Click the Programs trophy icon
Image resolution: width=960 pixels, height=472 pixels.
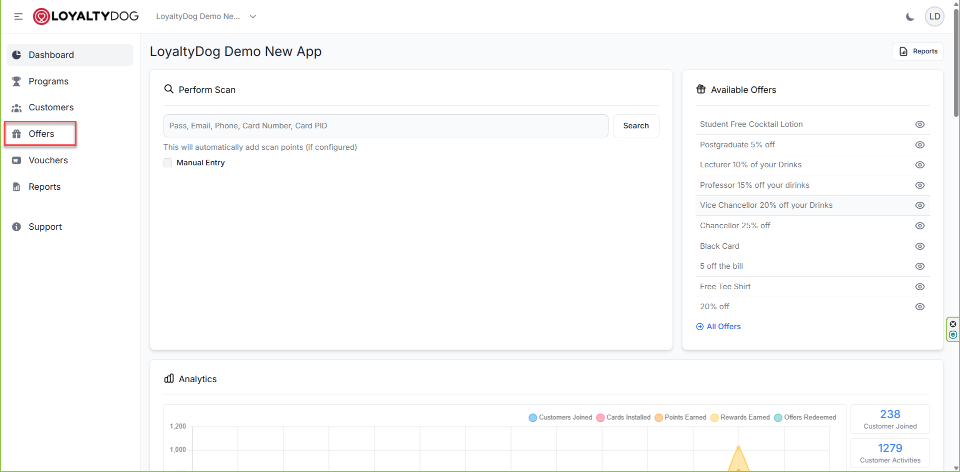pyautogui.click(x=16, y=81)
